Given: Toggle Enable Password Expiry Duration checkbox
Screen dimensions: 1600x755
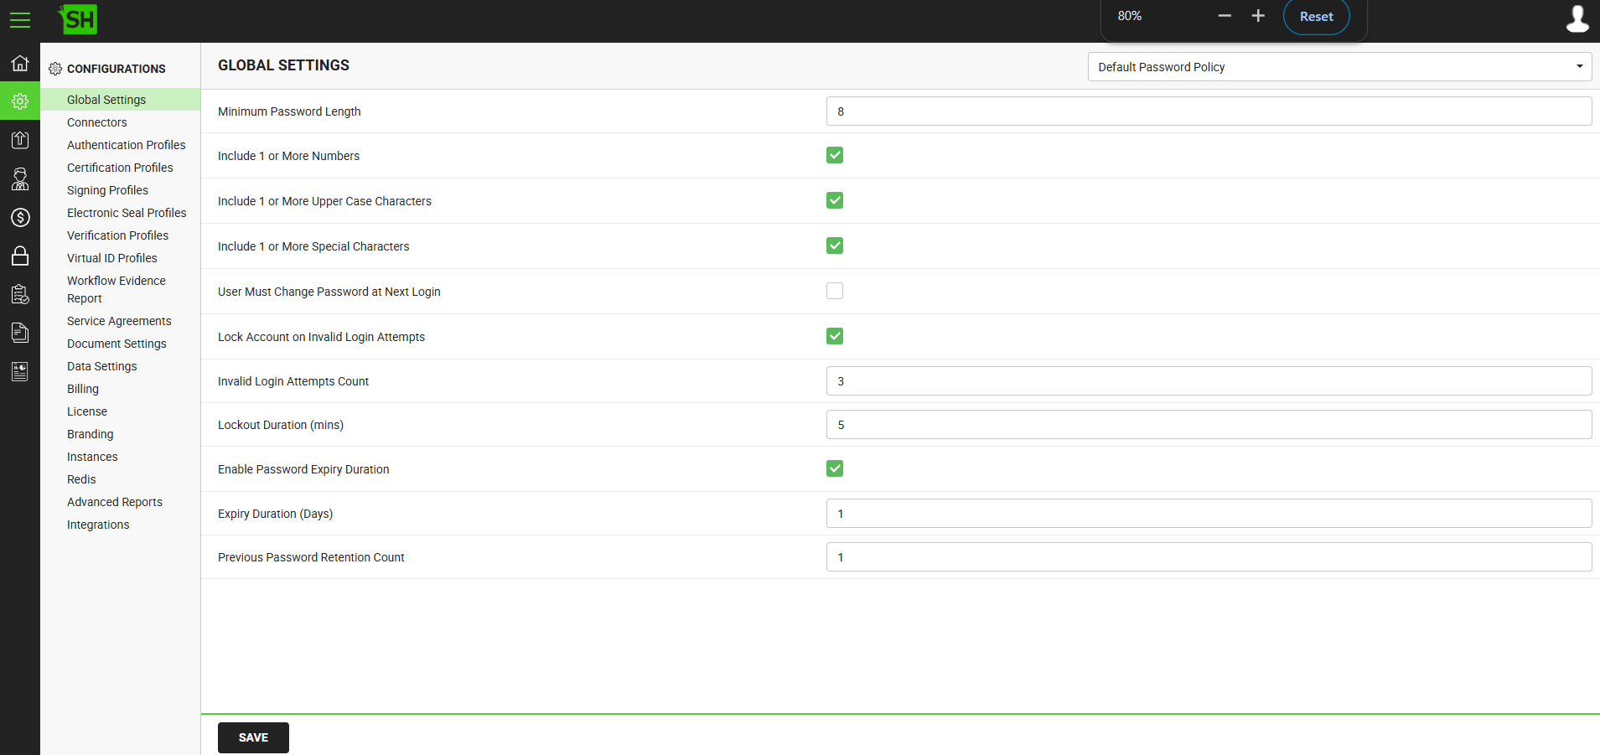Looking at the screenshot, I should coord(835,468).
